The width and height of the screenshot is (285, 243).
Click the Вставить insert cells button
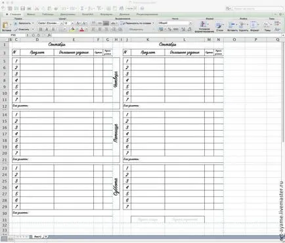pos(232,26)
